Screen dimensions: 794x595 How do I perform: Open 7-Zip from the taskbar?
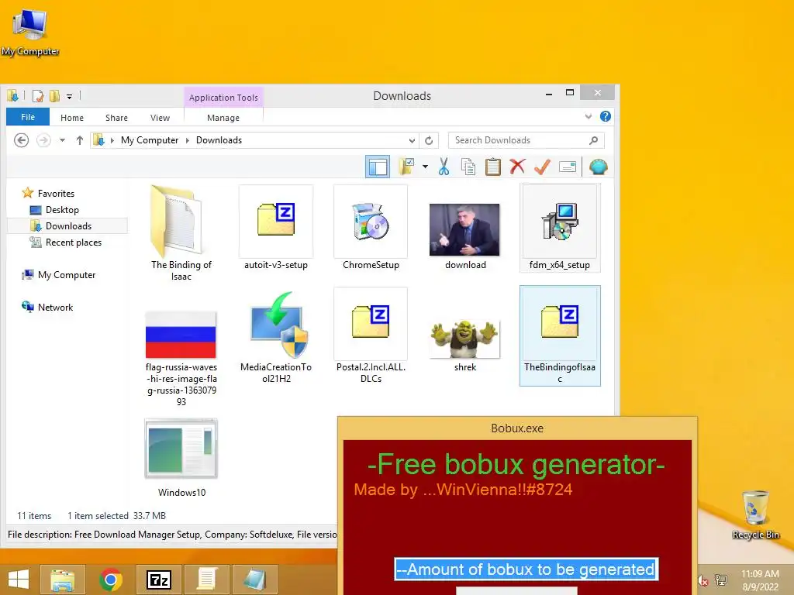[x=158, y=580]
